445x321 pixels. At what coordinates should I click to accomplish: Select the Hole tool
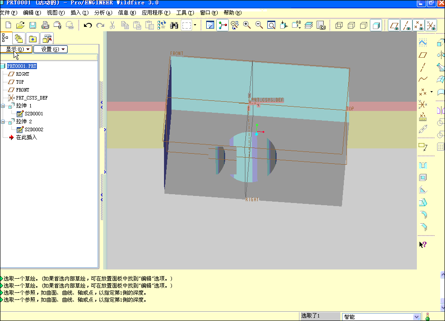point(423,165)
